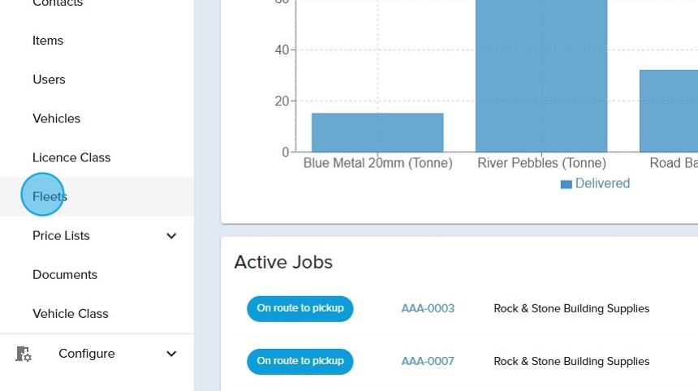Open the Items page in sidebar
This screenshot has height=391, width=698.
(x=48, y=41)
